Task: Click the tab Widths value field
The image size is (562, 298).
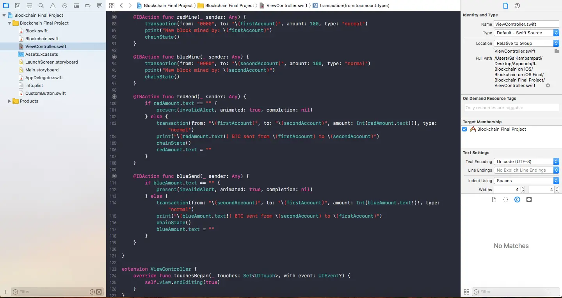Action: [507, 190]
